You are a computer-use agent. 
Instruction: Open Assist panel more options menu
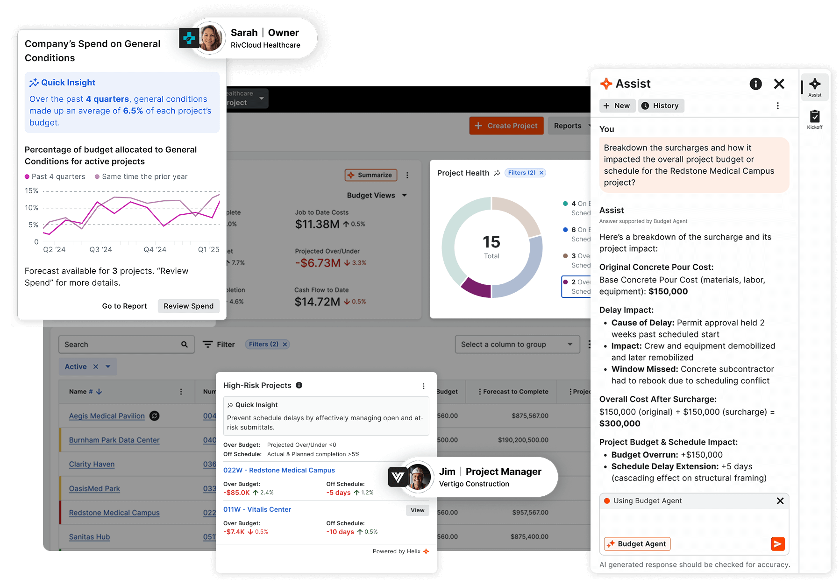[778, 106]
